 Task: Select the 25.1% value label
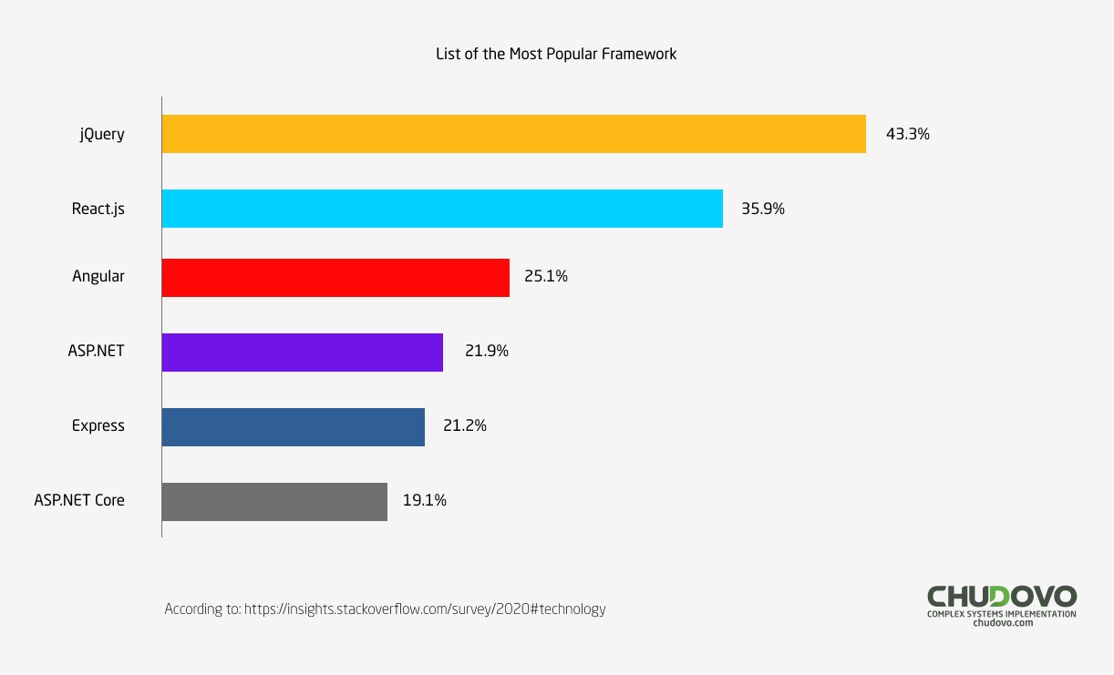545,276
